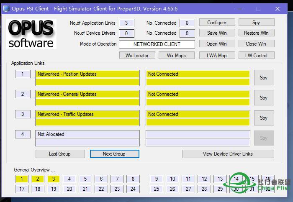Select yellow overview box 3
The height and width of the screenshot is (202, 293).
tap(54, 179)
